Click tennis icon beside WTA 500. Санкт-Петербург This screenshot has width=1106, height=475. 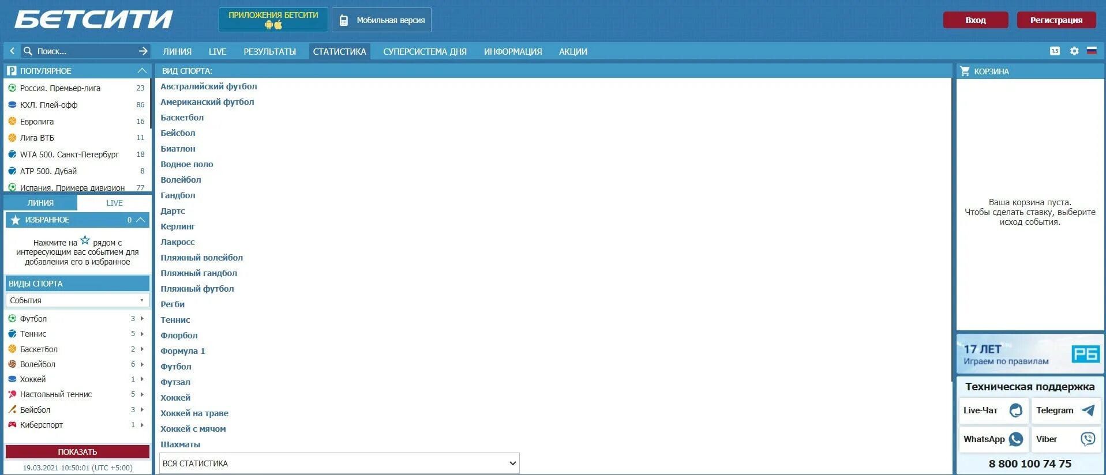(x=12, y=154)
